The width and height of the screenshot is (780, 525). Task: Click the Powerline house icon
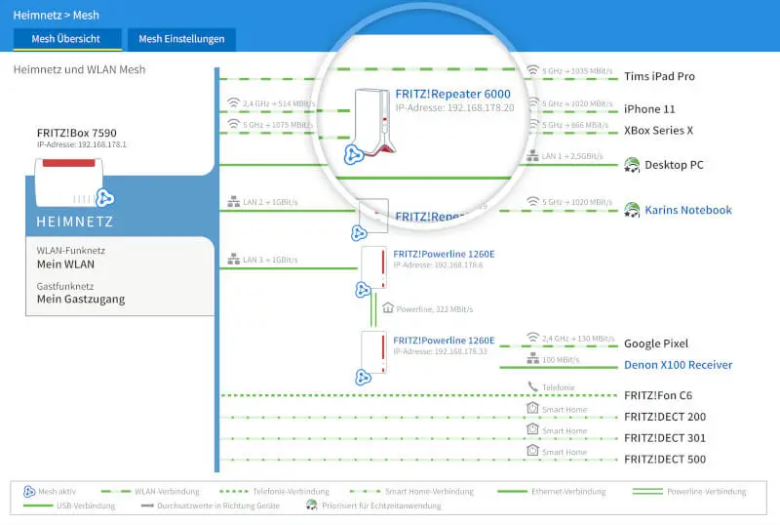pos(388,307)
